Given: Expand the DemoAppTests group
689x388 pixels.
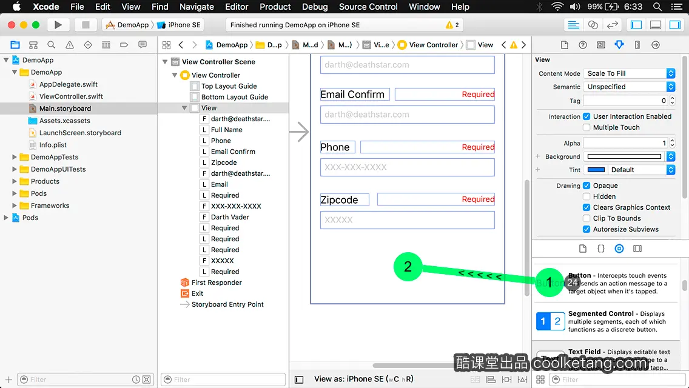Looking at the screenshot, I should coord(14,157).
